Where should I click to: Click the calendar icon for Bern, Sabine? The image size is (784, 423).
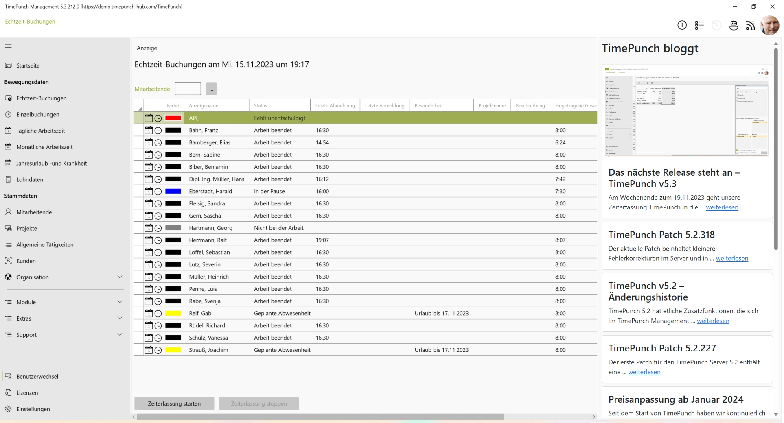tap(149, 155)
